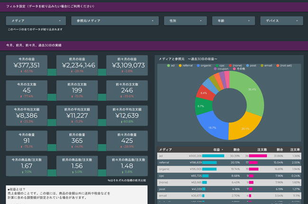Click the referral row in media table

pyautogui.click(x=229, y=163)
